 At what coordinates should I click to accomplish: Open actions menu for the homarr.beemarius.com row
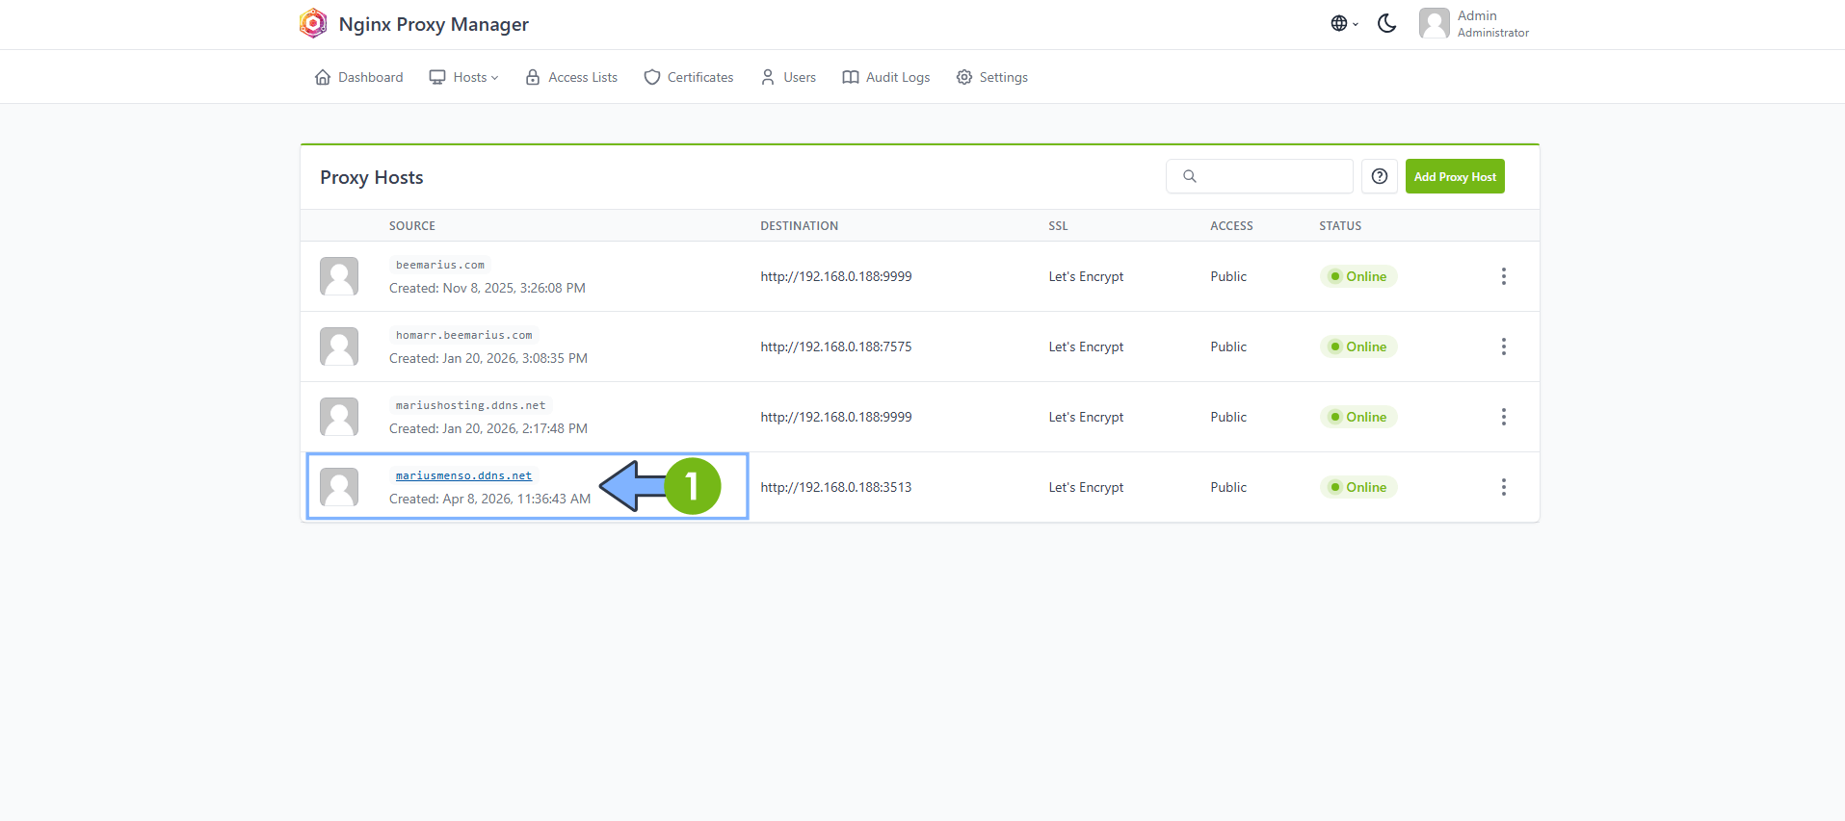(x=1503, y=346)
